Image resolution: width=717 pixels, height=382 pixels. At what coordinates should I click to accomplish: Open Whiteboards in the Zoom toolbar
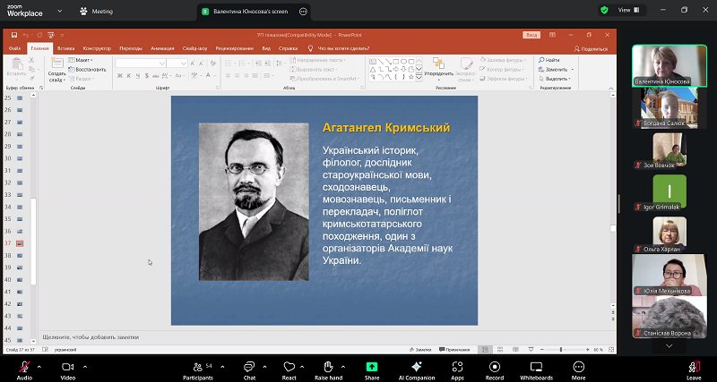(536, 367)
